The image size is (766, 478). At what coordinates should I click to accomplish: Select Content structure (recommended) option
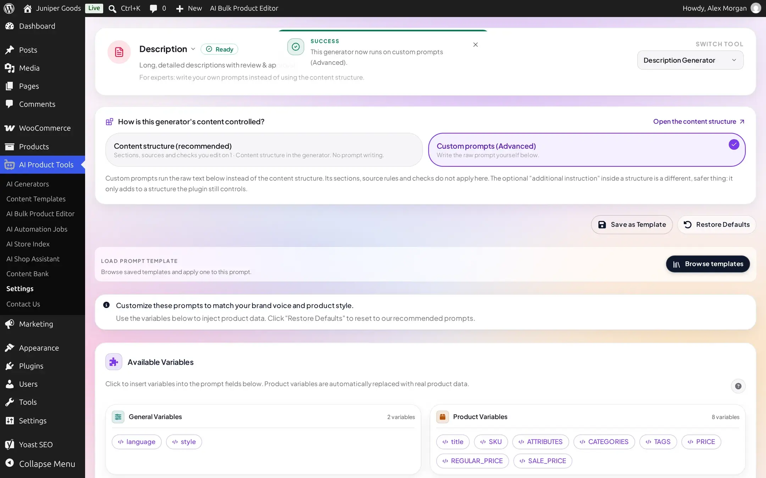click(264, 150)
